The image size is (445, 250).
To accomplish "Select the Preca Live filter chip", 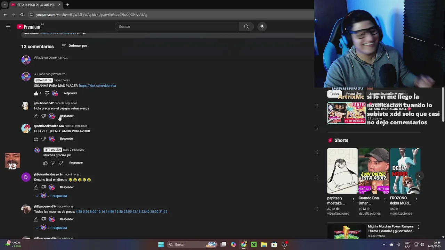I will (x=354, y=94).
